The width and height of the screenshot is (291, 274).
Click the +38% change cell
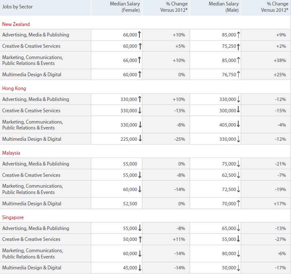(280, 60)
